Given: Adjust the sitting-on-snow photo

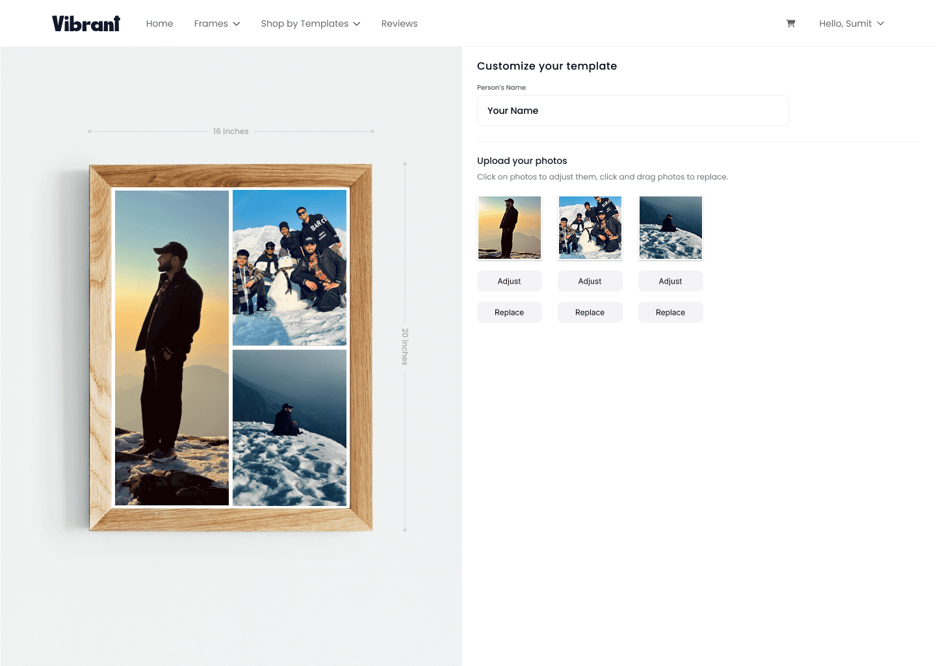Looking at the screenshot, I should pos(670,281).
